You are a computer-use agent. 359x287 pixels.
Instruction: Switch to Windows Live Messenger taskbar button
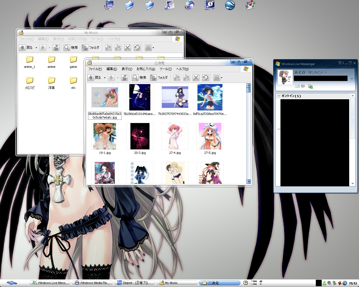click(50, 283)
